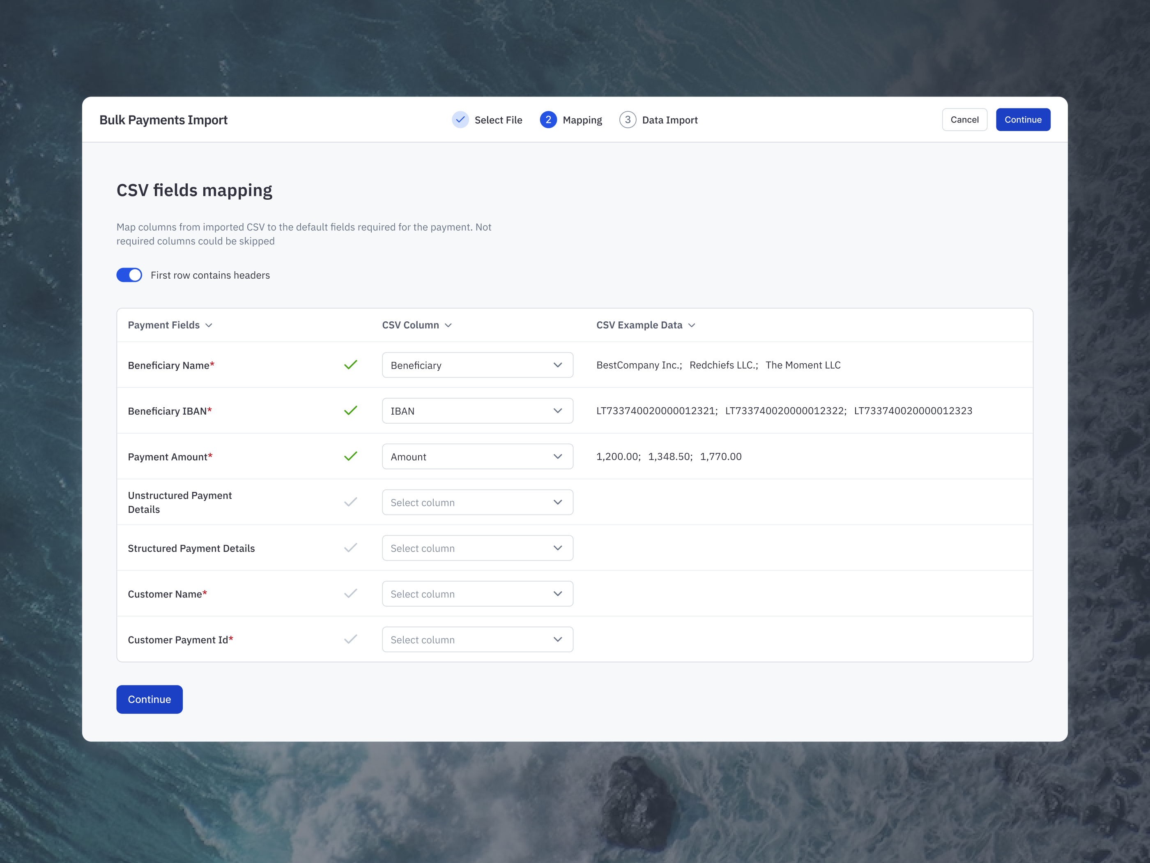
Task: Click the Cancel button
Action: coord(964,119)
